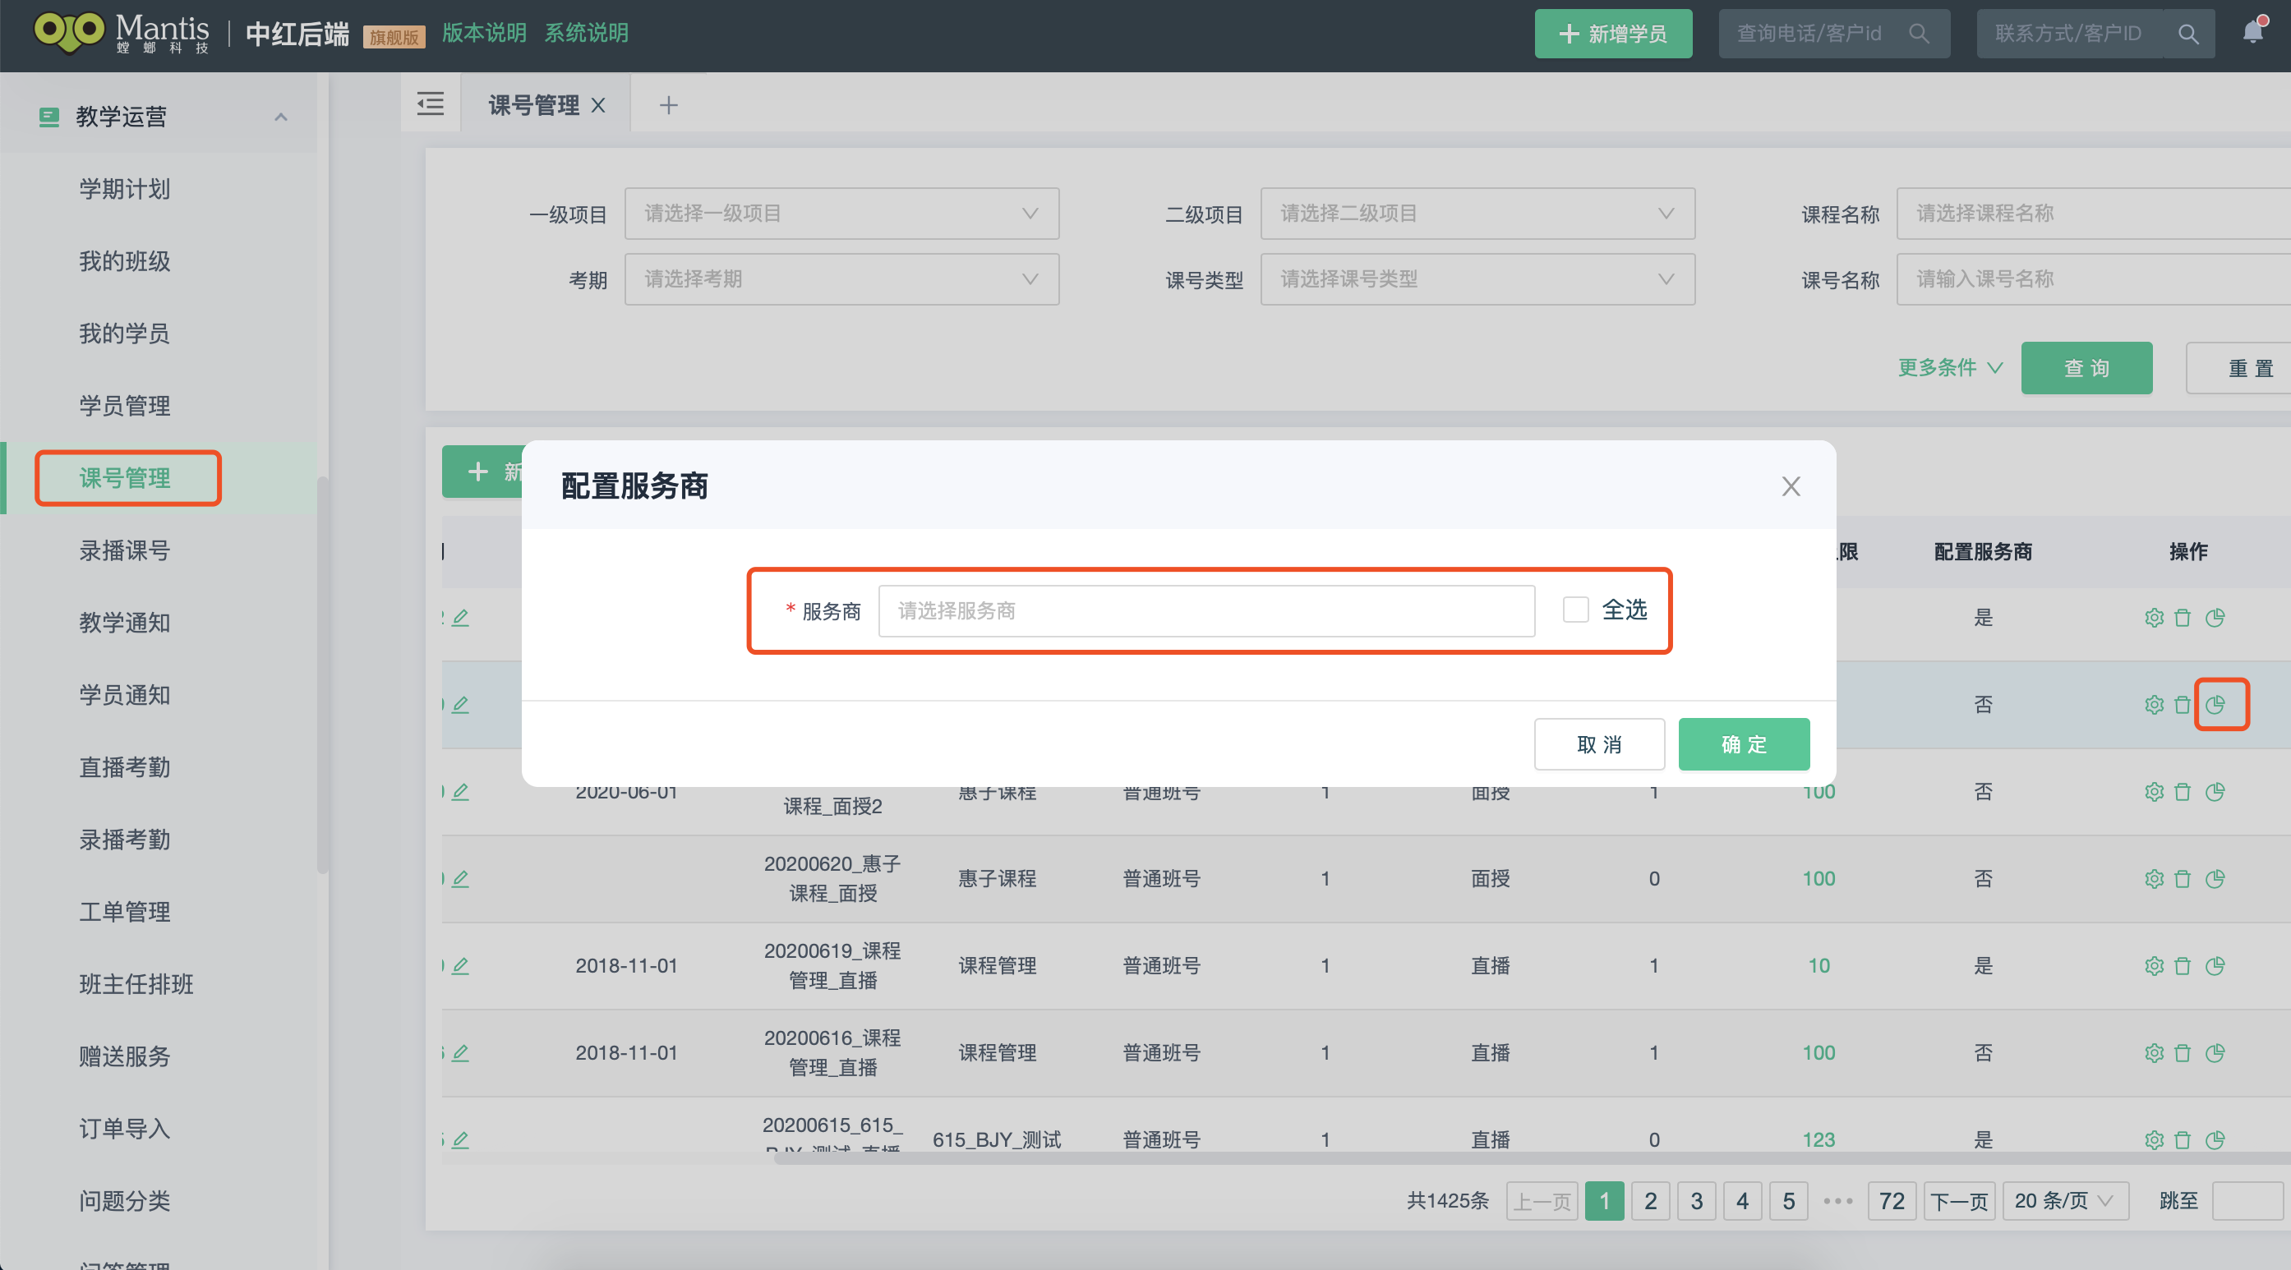Viewport: 2291px width, 1270px height.
Task: Click pie chart icon in 20200619_课程管理_直播 row
Action: tap(2215, 966)
